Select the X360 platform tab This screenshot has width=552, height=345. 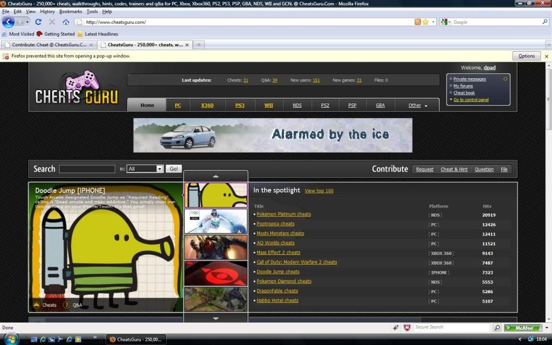[x=207, y=105]
